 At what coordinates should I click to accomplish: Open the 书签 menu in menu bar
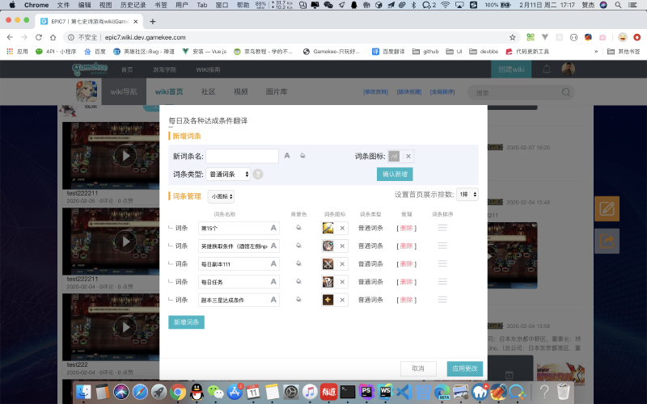click(x=160, y=5)
